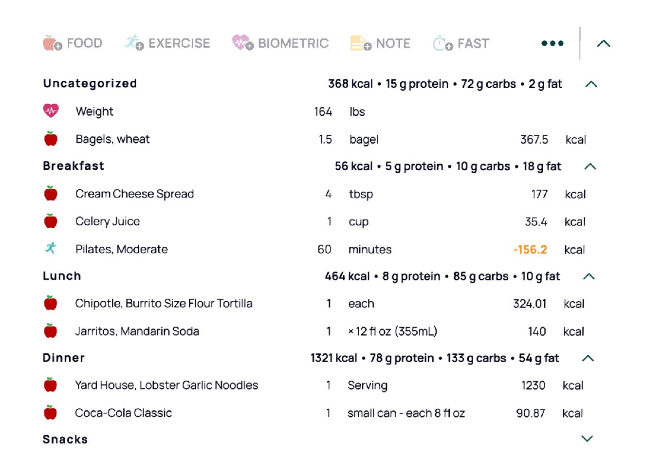
Task: Open the Chipotle, Burrito Size Flour Tortilla entry
Action: 163,303
